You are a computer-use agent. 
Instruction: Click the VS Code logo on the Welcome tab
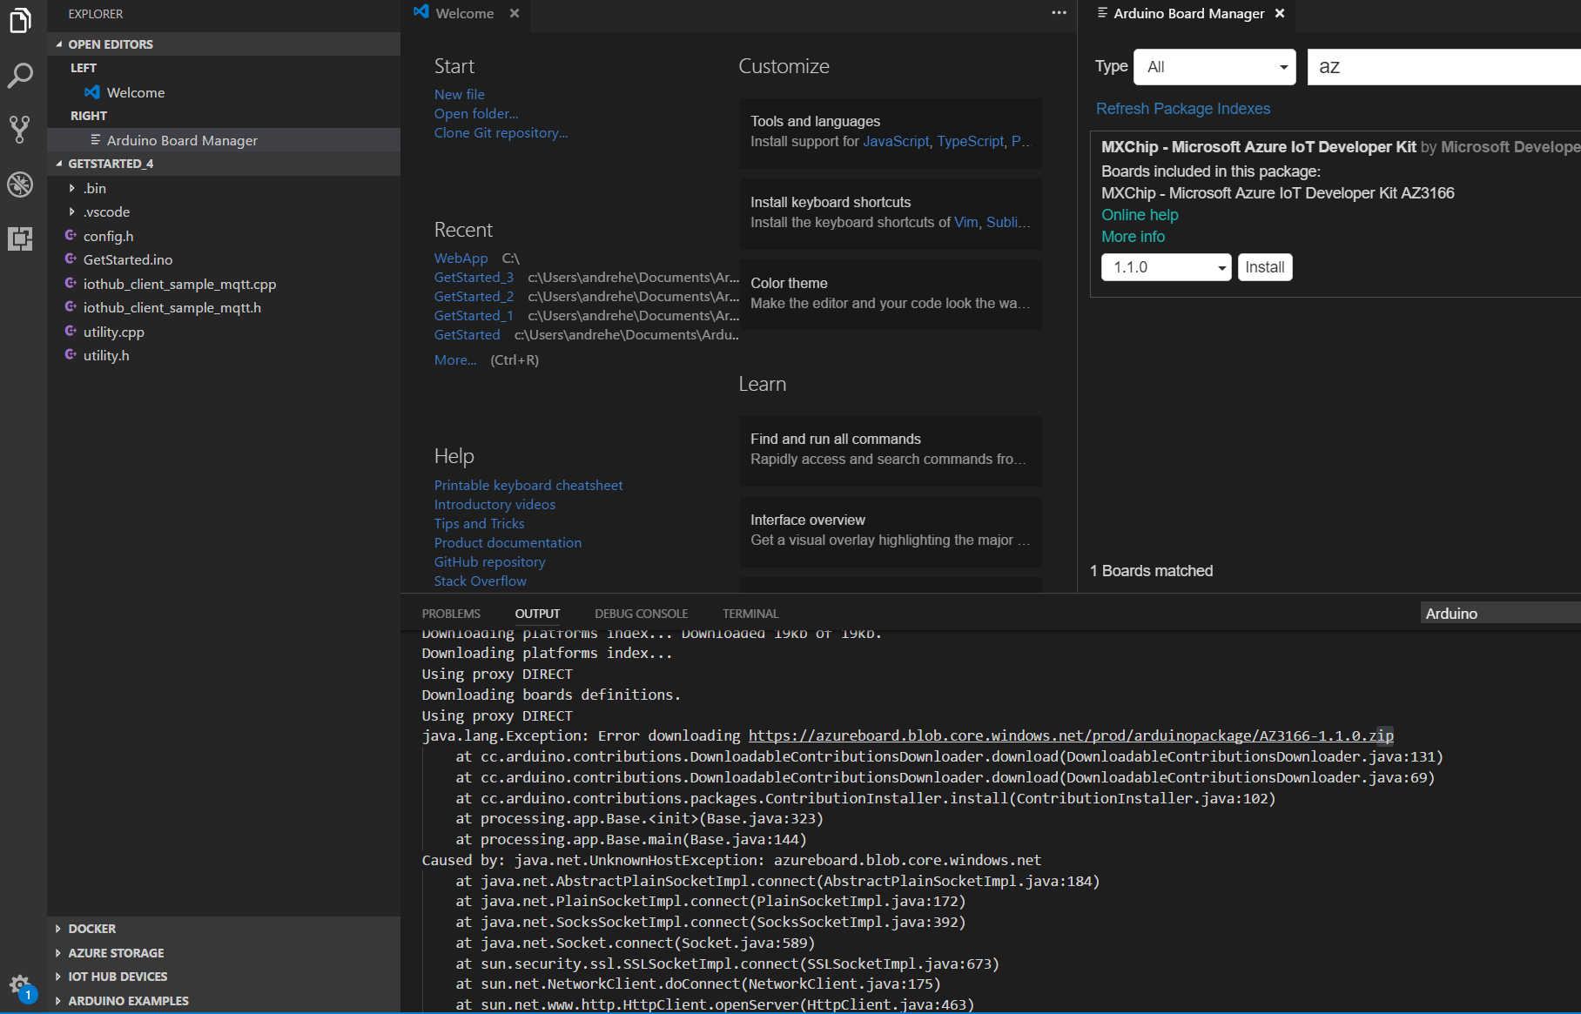(420, 13)
